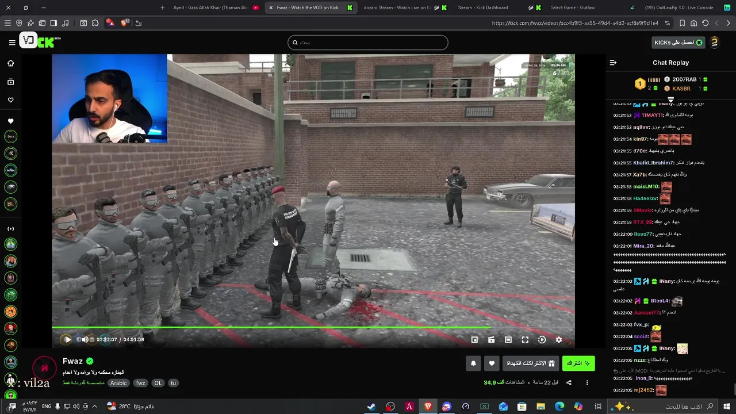Close the Fwaz VOD tab
This screenshot has height=414, width=736.
pyautogui.click(x=271, y=7)
